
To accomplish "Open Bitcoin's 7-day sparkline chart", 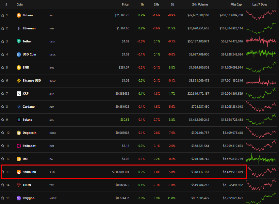I will [x=261, y=15].
